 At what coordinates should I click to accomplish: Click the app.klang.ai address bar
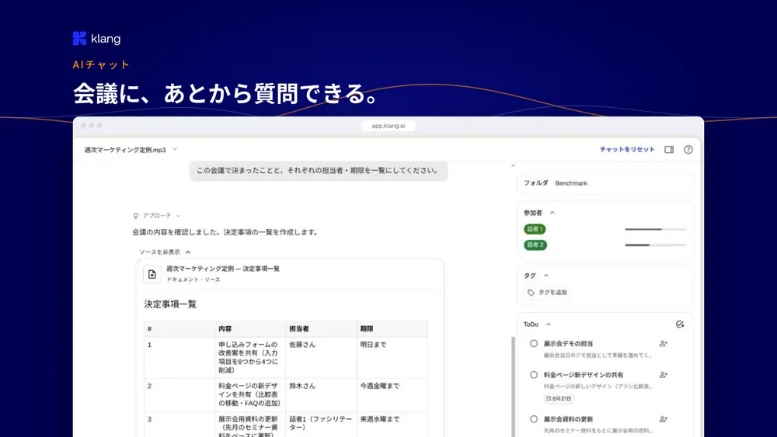388,126
